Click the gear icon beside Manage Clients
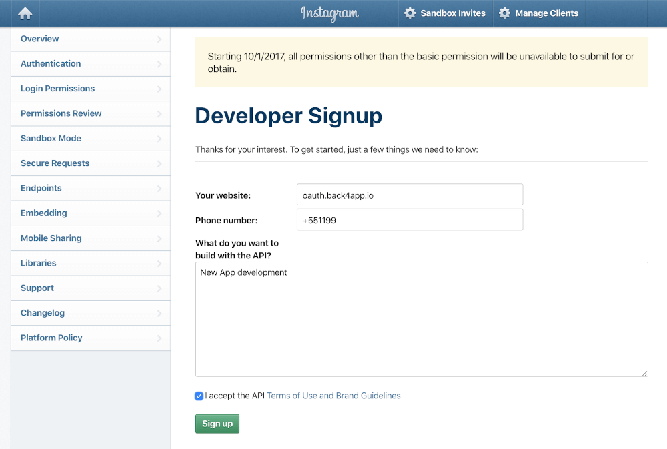This screenshot has height=449, width=667. (x=504, y=13)
